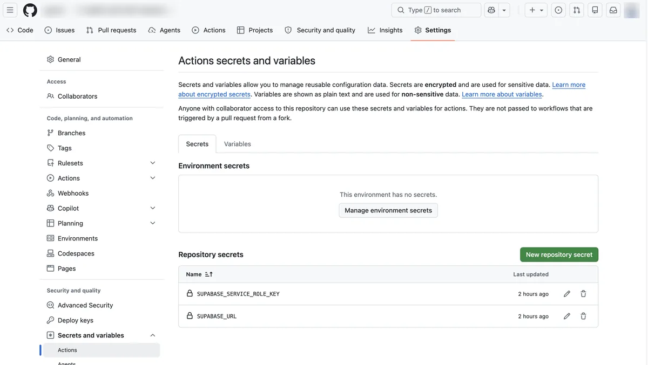Sort secrets by Name column
The width and height of the screenshot is (648, 365).
(x=199, y=274)
